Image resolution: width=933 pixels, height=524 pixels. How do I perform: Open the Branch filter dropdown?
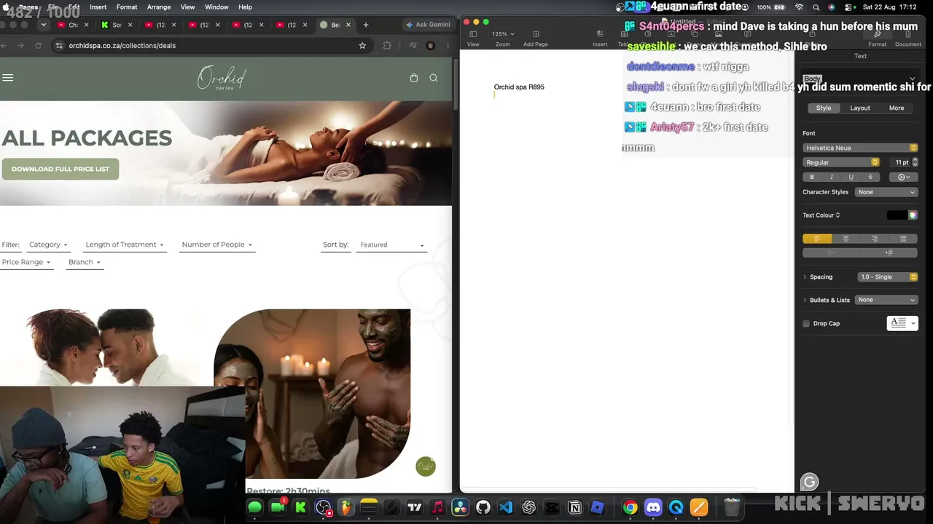[x=85, y=262]
